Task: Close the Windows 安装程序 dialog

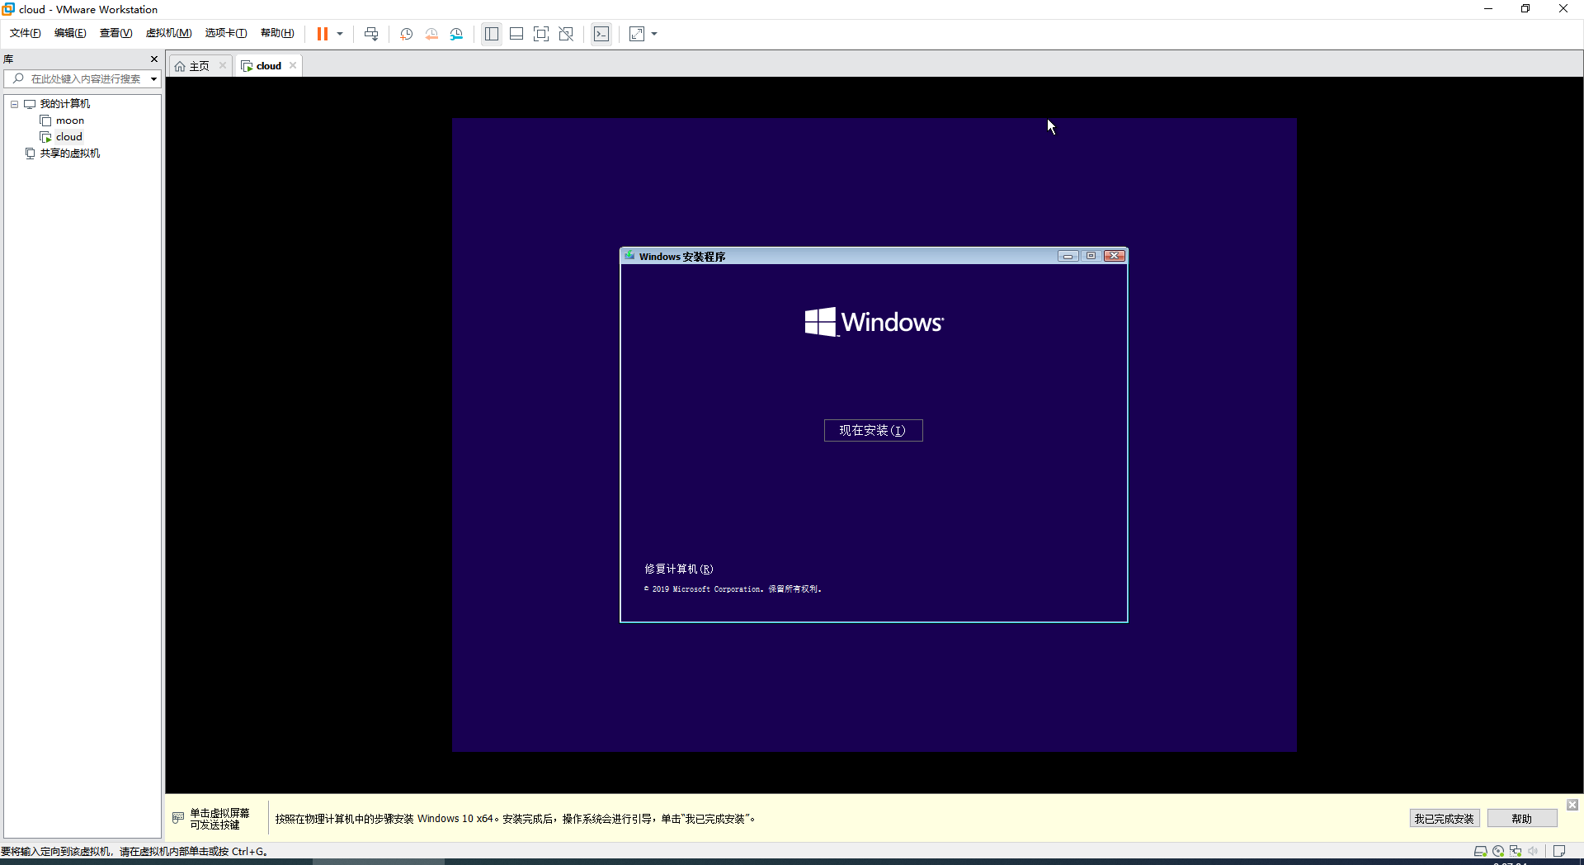Action: click(1115, 256)
